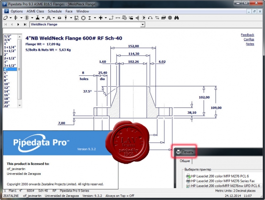The width and height of the screenshot is (265, 200).
Task: Open the dropdown arrow beside the A-shaped icon
Action: pos(54,18)
